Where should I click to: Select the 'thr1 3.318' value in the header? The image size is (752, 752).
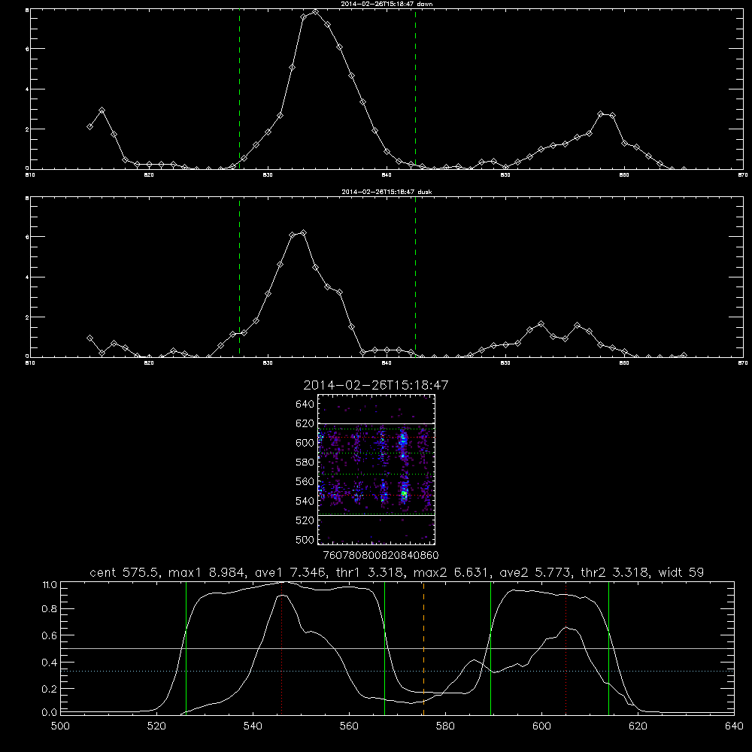pos(370,572)
